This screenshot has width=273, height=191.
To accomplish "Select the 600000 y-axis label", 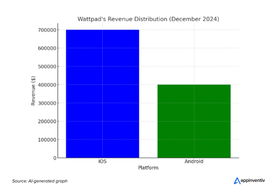I will click(47, 48).
